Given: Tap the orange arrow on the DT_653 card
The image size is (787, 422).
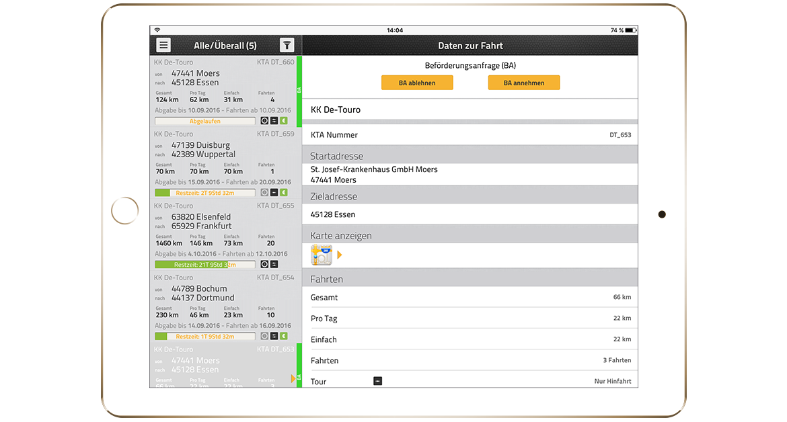Looking at the screenshot, I should [x=293, y=378].
